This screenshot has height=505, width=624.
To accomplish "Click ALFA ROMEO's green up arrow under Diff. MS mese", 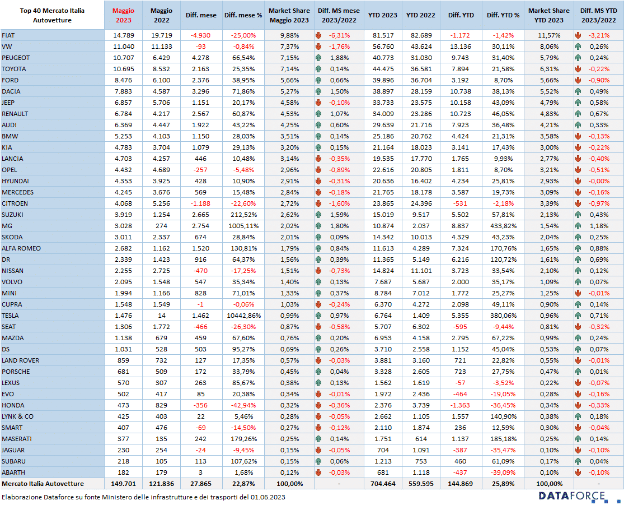I will (318, 248).
